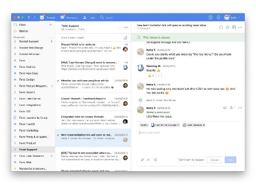Open thread Member can add new people
Viewport: 256px width, 192px height.
93,84
